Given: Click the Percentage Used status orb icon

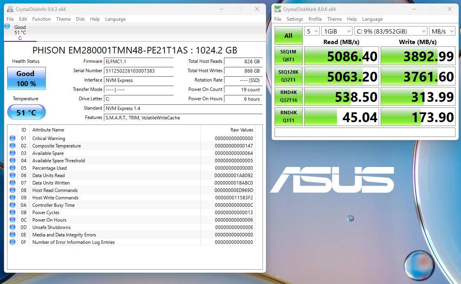Looking at the screenshot, I should tap(12, 168).
